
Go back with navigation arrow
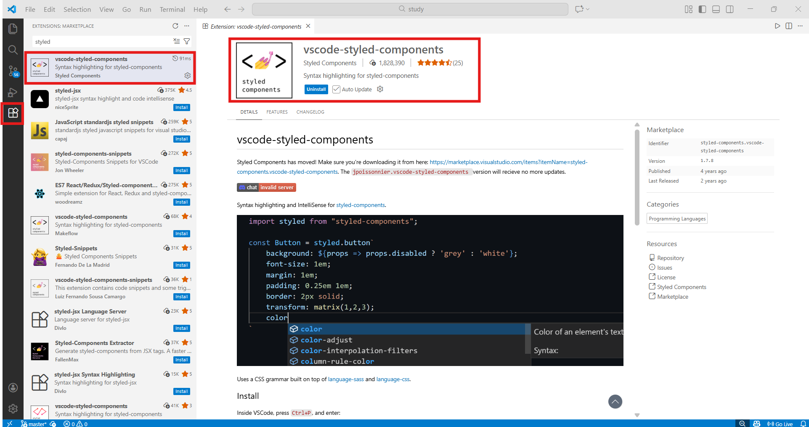[227, 9]
